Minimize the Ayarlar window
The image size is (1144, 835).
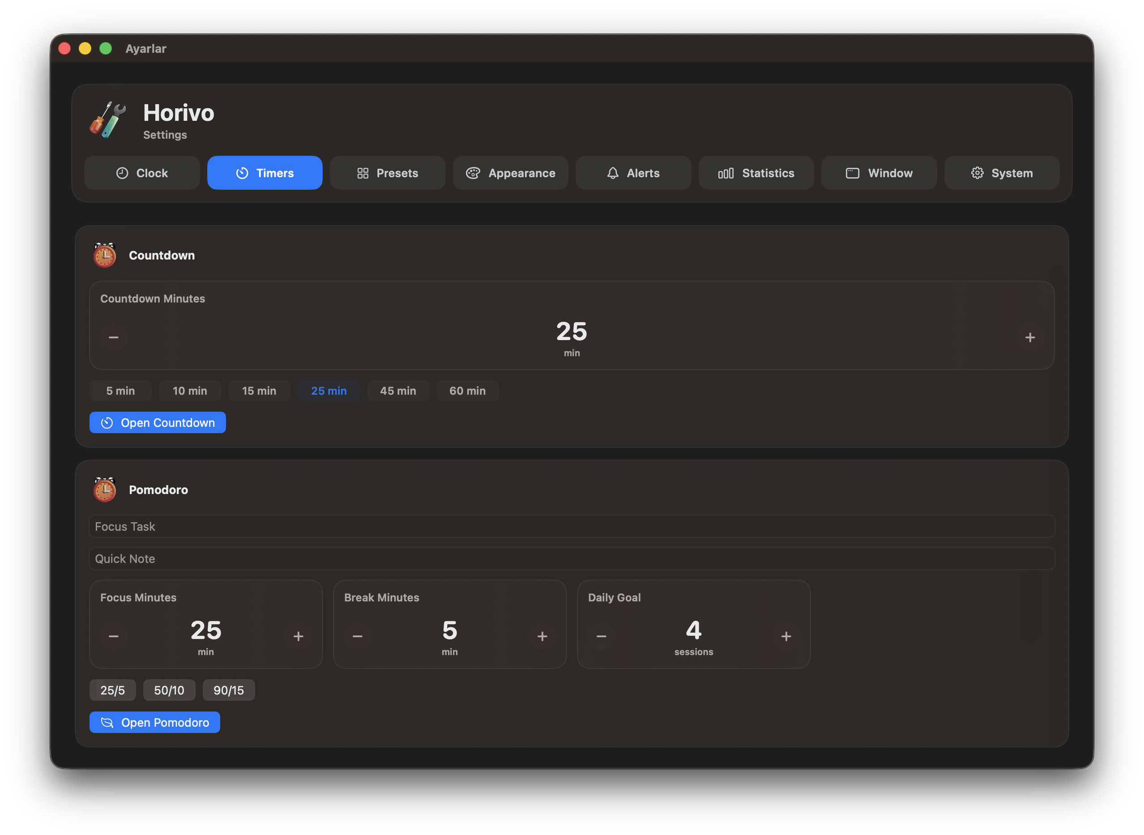tap(85, 48)
